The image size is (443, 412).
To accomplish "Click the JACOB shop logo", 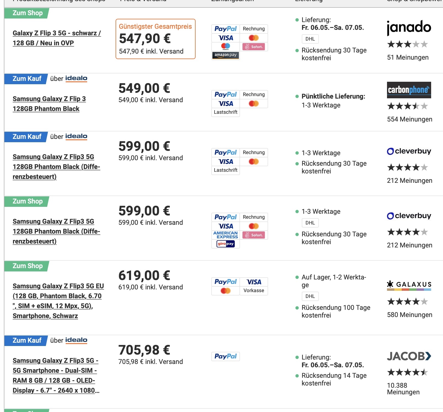I will (409, 356).
